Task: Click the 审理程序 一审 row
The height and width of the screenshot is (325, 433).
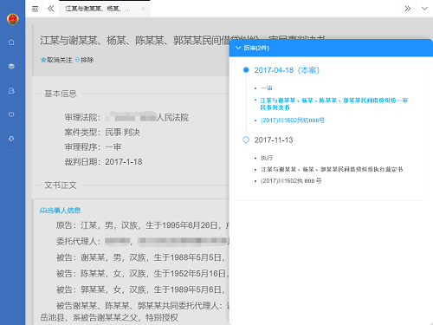Action: click(x=93, y=147)
